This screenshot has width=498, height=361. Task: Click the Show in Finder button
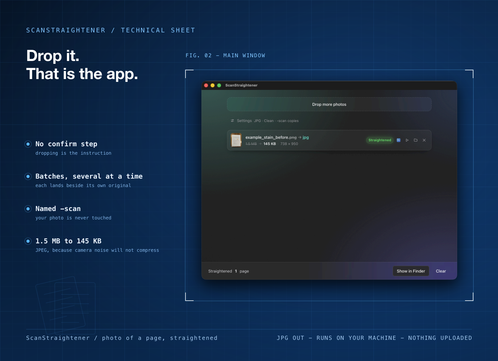[x=411, y=271]
